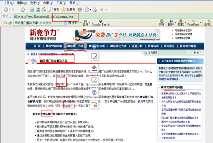Open 网络营销思想库 link at top right
213x143 pixels.
182,38
